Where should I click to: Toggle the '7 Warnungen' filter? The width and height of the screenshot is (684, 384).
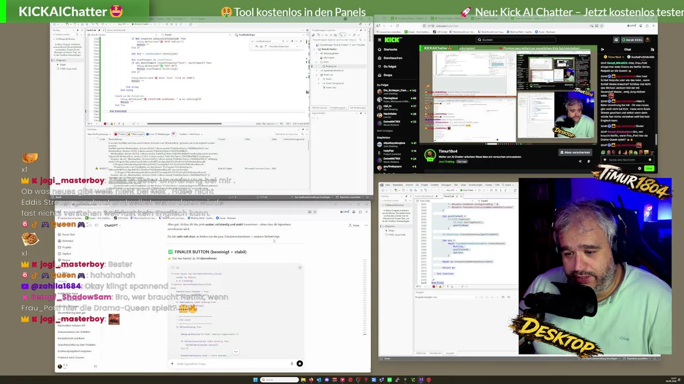click(136, 134)
